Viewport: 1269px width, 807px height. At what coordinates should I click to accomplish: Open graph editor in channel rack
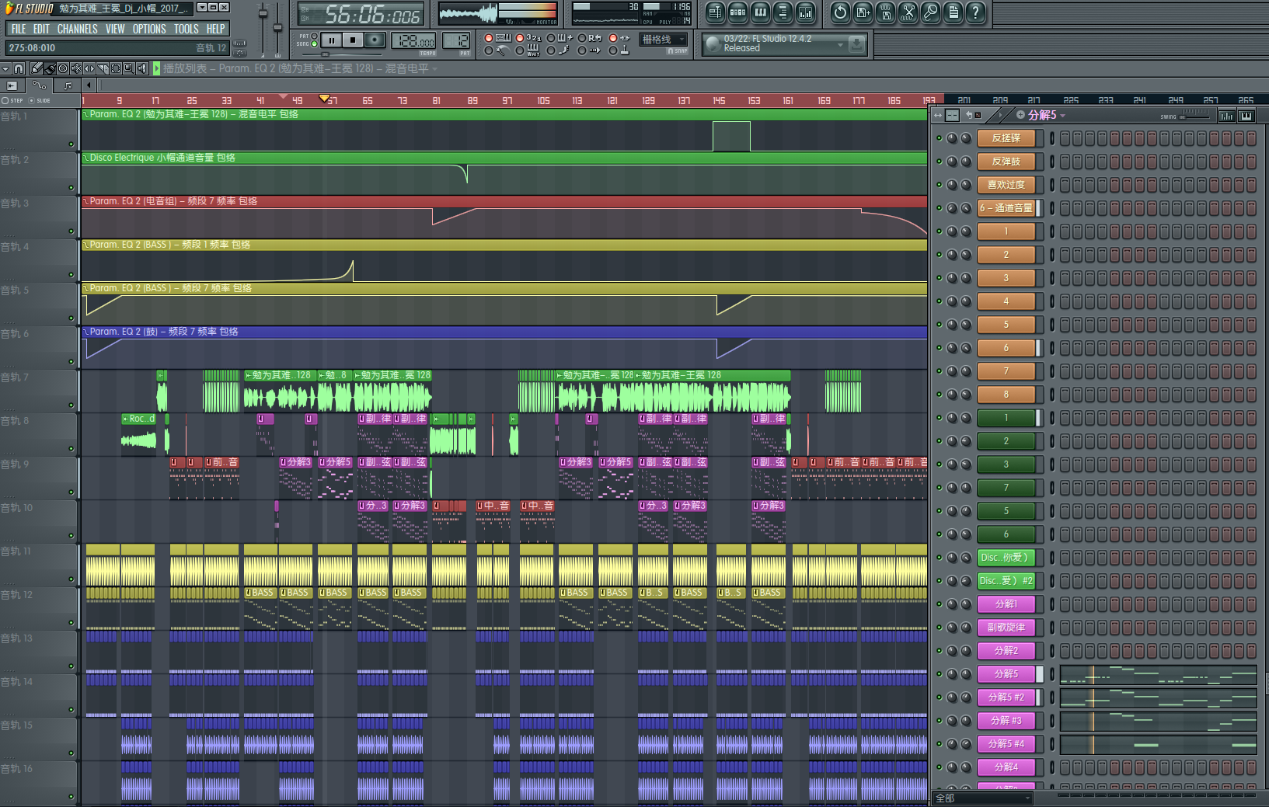click(x=1226, y=116)
